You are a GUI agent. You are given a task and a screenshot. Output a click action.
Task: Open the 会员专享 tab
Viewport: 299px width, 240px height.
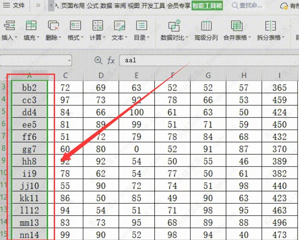coord(179,6)
